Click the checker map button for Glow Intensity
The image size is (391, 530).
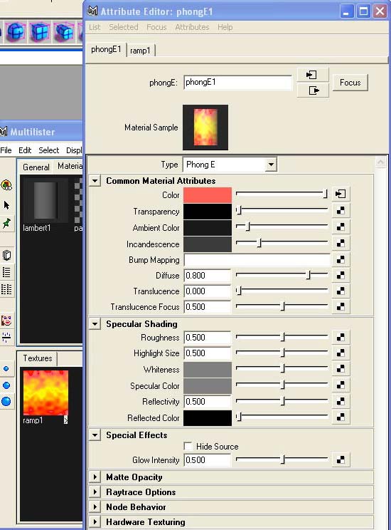pyautogui.click(x=341, y=459)
